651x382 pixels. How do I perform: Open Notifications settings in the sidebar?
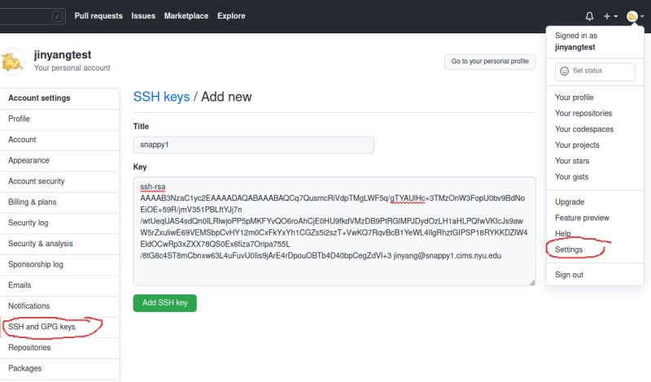(59, 306)
